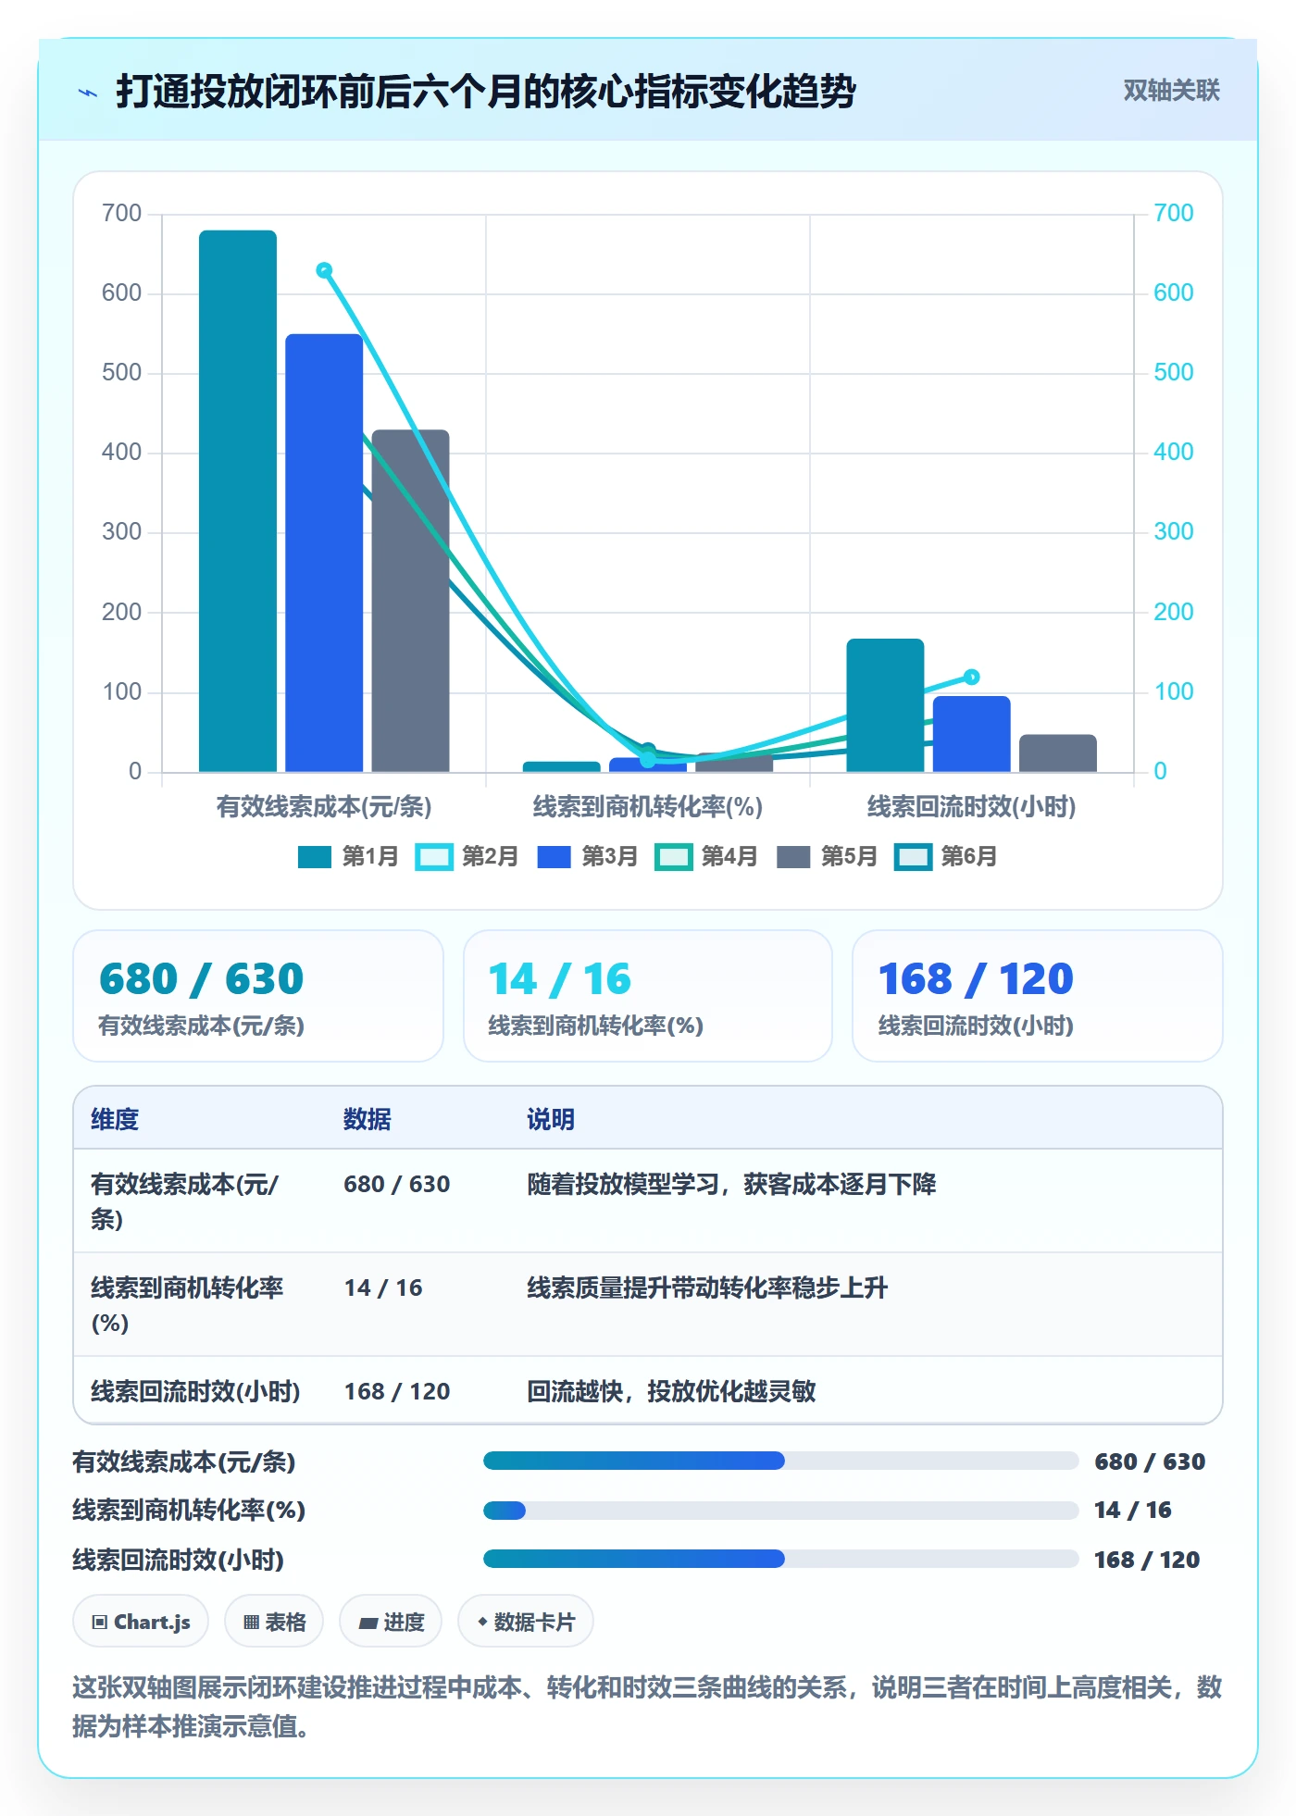Viewport: 1296px width, 1816px height.
Task: Click the tallest 第1月 bar in 有效线索成本
Action: [x=238, y=501]
